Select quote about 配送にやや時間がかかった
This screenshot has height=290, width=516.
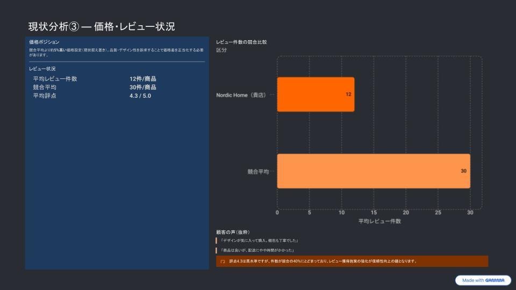pyautogui.click(x=257, y=250)
